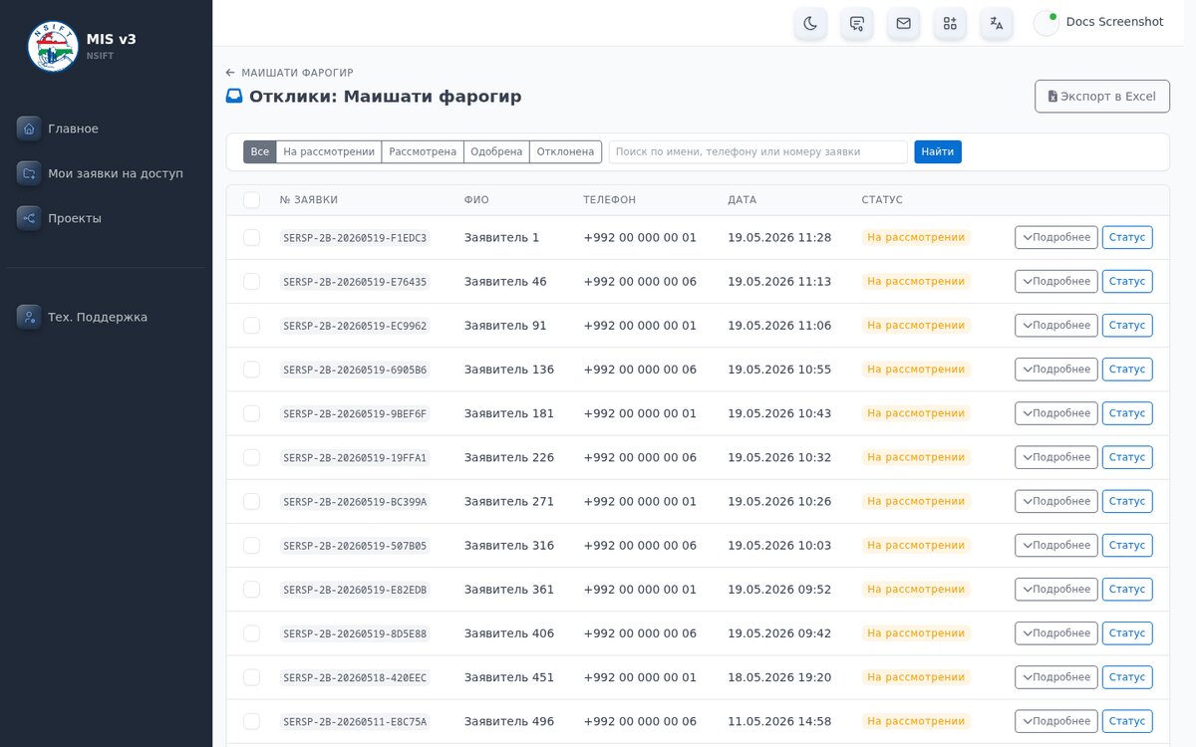Expand Подробнее for Заявитель 1
Image resolution: width=1196 pixels, height=747 pixels.
[x=1056, y=238]
